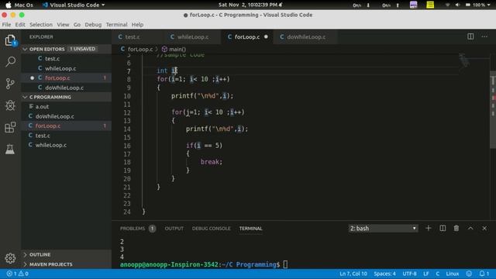Expand the Maven Projects section
The image size is (496, 279).
47,264
